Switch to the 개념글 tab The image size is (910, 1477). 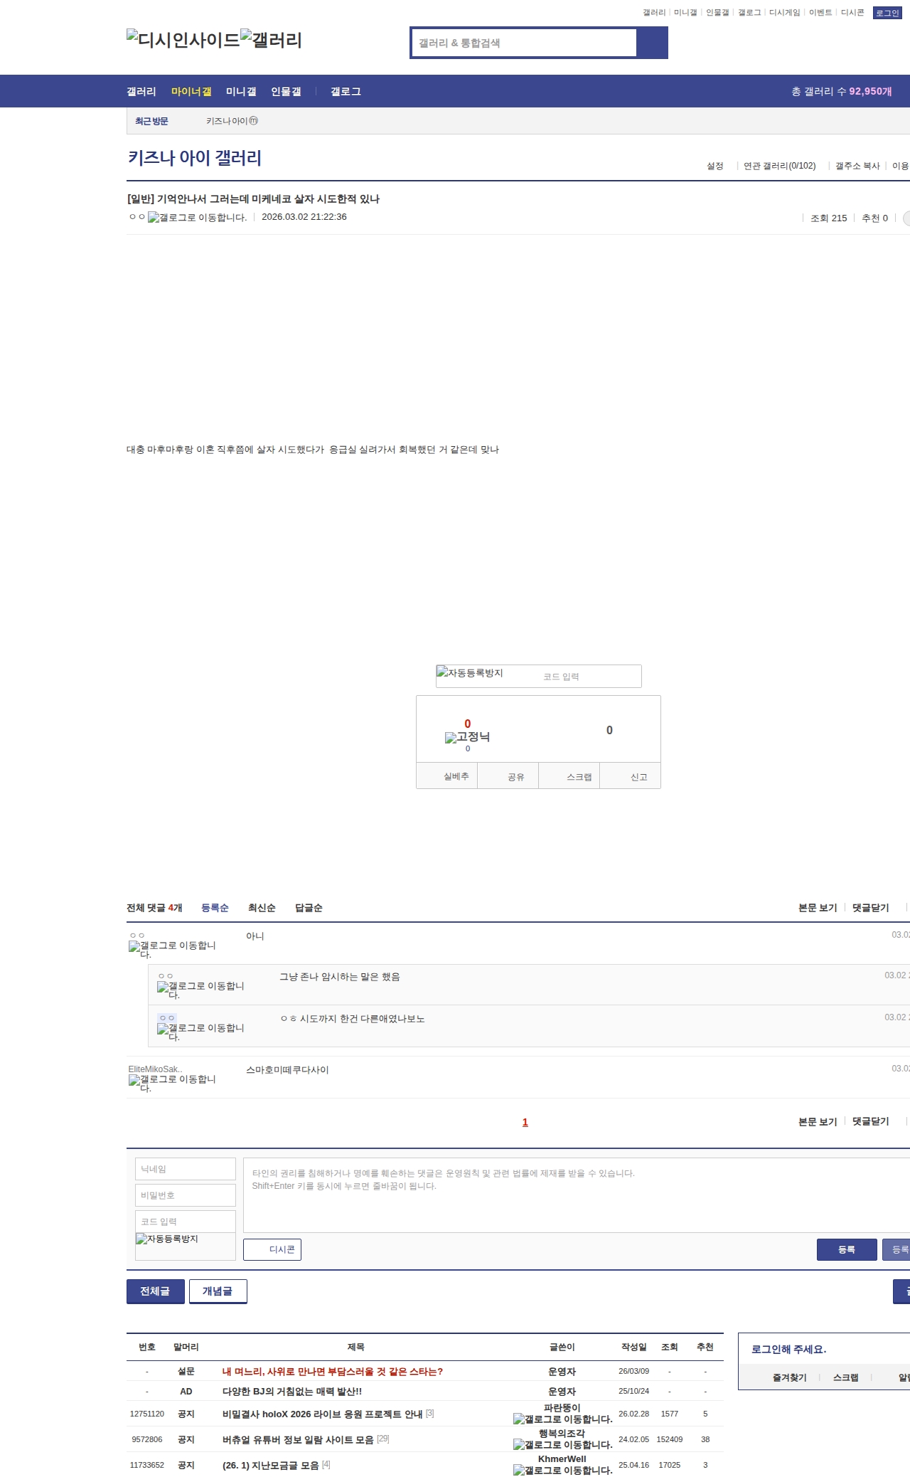(218, 1291)
